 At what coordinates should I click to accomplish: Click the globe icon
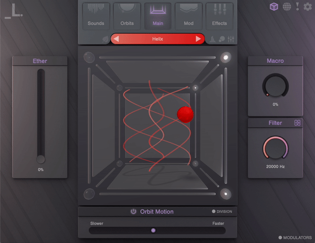coord(287,7)
